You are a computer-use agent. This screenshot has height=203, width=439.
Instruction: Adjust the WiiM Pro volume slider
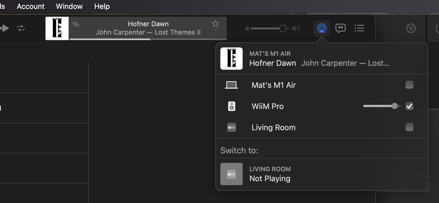(382, 106)
